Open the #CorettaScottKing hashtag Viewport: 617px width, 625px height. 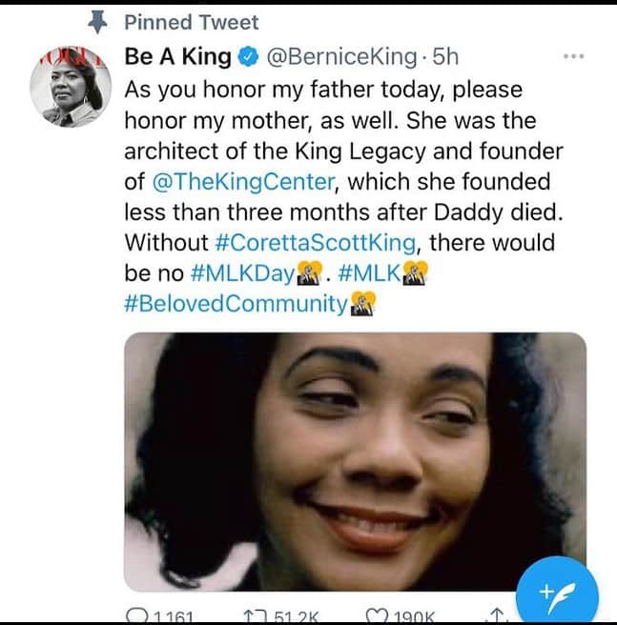(316, 242)
